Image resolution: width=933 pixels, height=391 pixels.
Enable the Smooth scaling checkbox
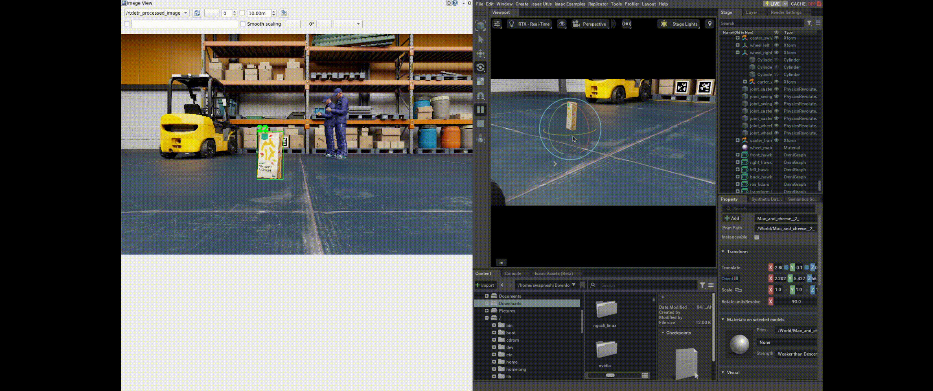click(243, 24)
